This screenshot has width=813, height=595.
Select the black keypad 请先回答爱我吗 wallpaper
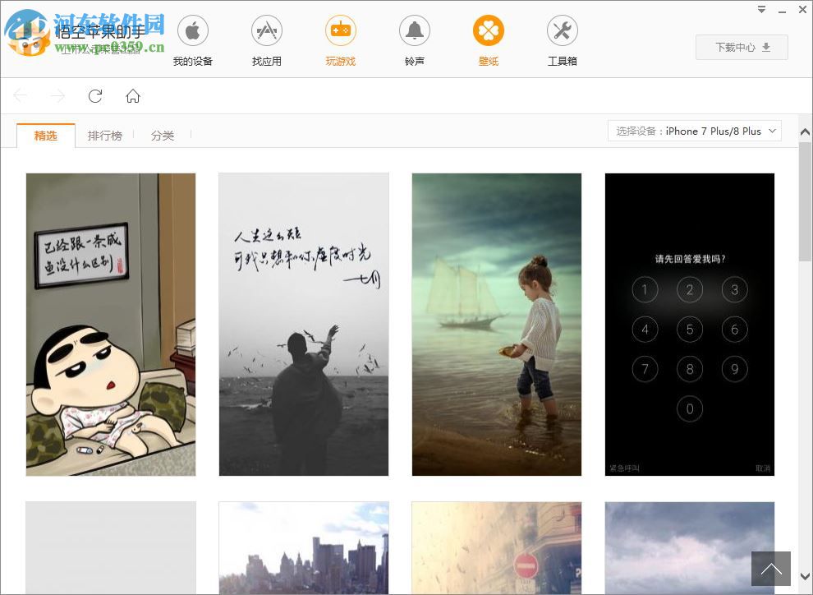[x=690, y=325]
